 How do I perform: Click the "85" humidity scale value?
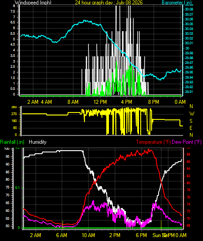point(7,172)
